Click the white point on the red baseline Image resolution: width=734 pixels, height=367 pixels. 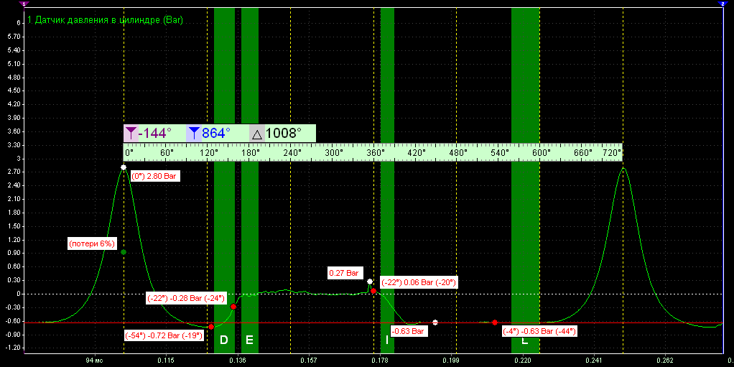click(x=435, y=322)
